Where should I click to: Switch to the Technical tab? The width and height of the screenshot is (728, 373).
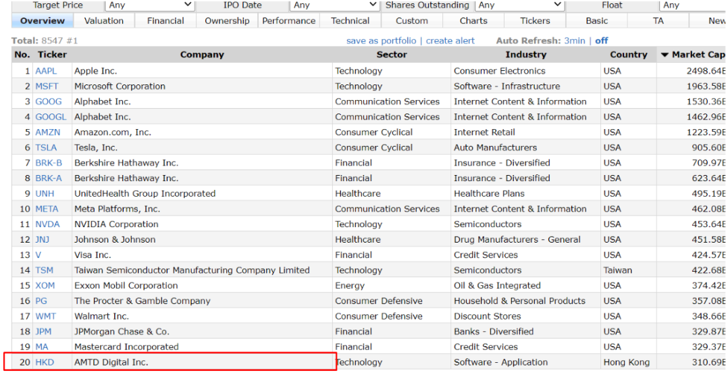tap(350, 21)
